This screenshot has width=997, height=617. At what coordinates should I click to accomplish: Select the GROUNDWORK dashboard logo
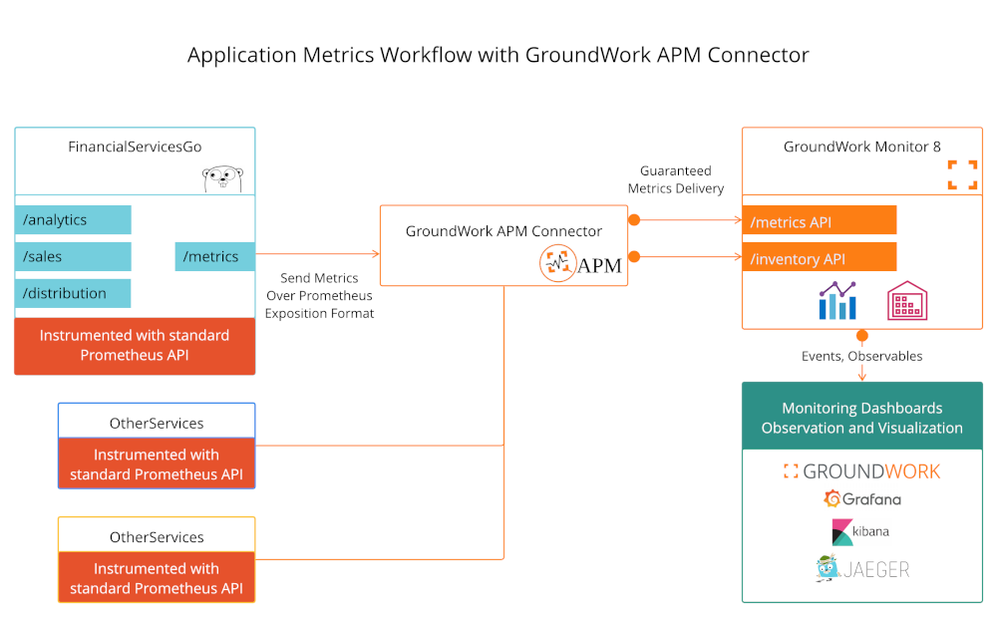(861, 471)
